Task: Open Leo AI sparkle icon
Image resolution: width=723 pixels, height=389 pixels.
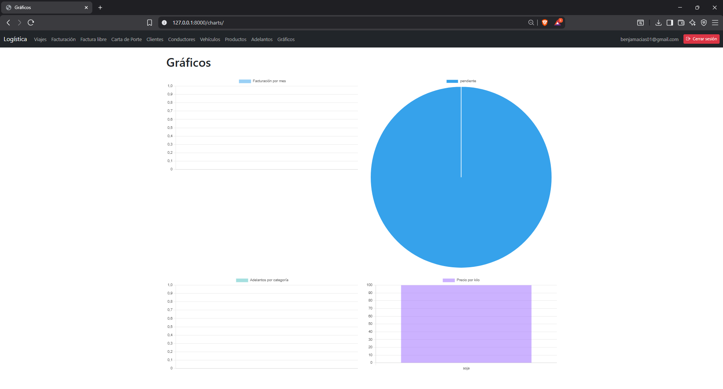Action: pyautogui.click(x=692, y=23)
